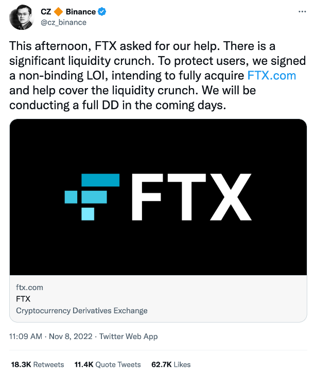Viewport: 315px width, 371px height.
Task: Click the FTX logo preview image
Action: click(158, 197)
